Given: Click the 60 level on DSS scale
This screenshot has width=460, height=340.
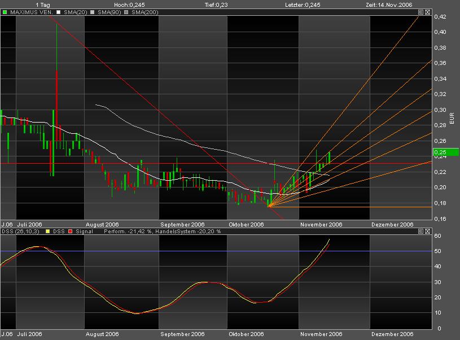Looking at the screenshot, I should tap(437, 236).
